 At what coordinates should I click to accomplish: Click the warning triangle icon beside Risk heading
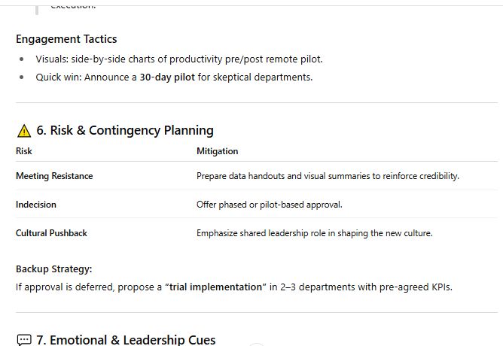pos(24,131)
